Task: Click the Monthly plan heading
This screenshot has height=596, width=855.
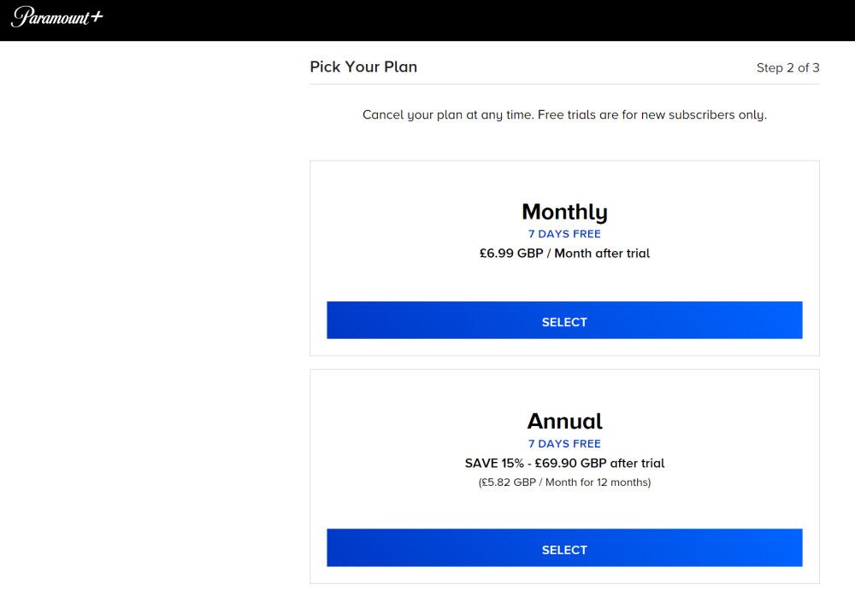Action: pos(564,212)
